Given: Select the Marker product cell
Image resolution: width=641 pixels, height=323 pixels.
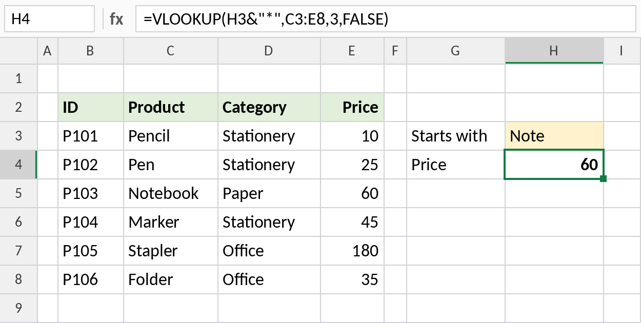Looking at the screenshot, I should point(171,222).
